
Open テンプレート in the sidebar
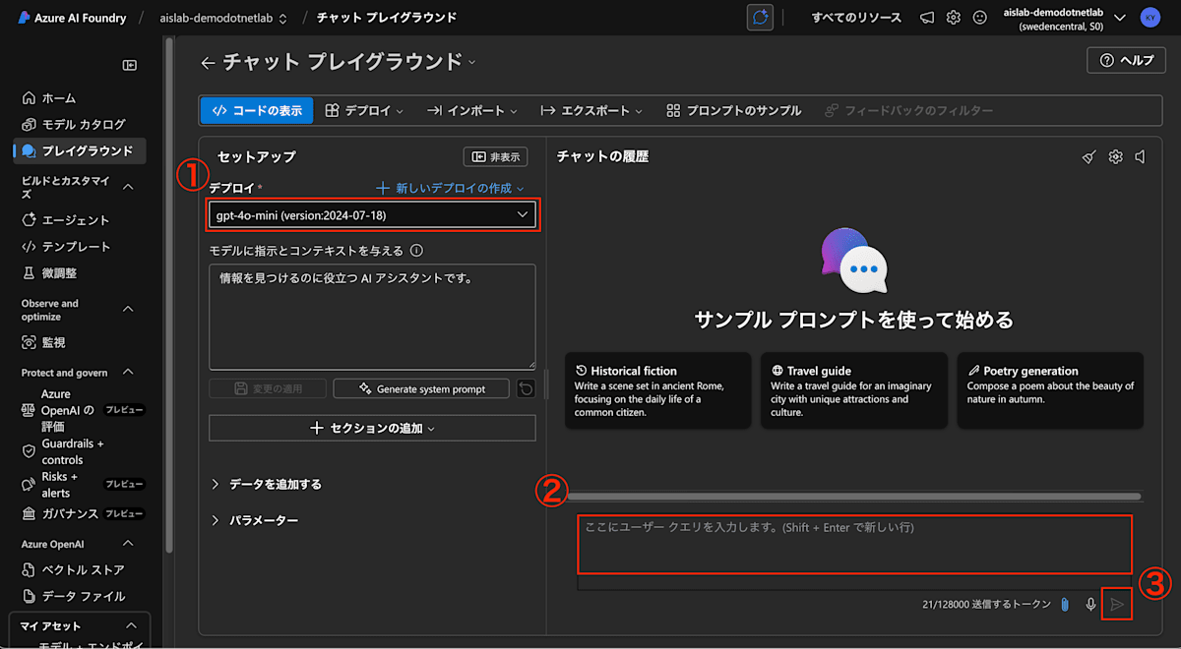(66, 247)
